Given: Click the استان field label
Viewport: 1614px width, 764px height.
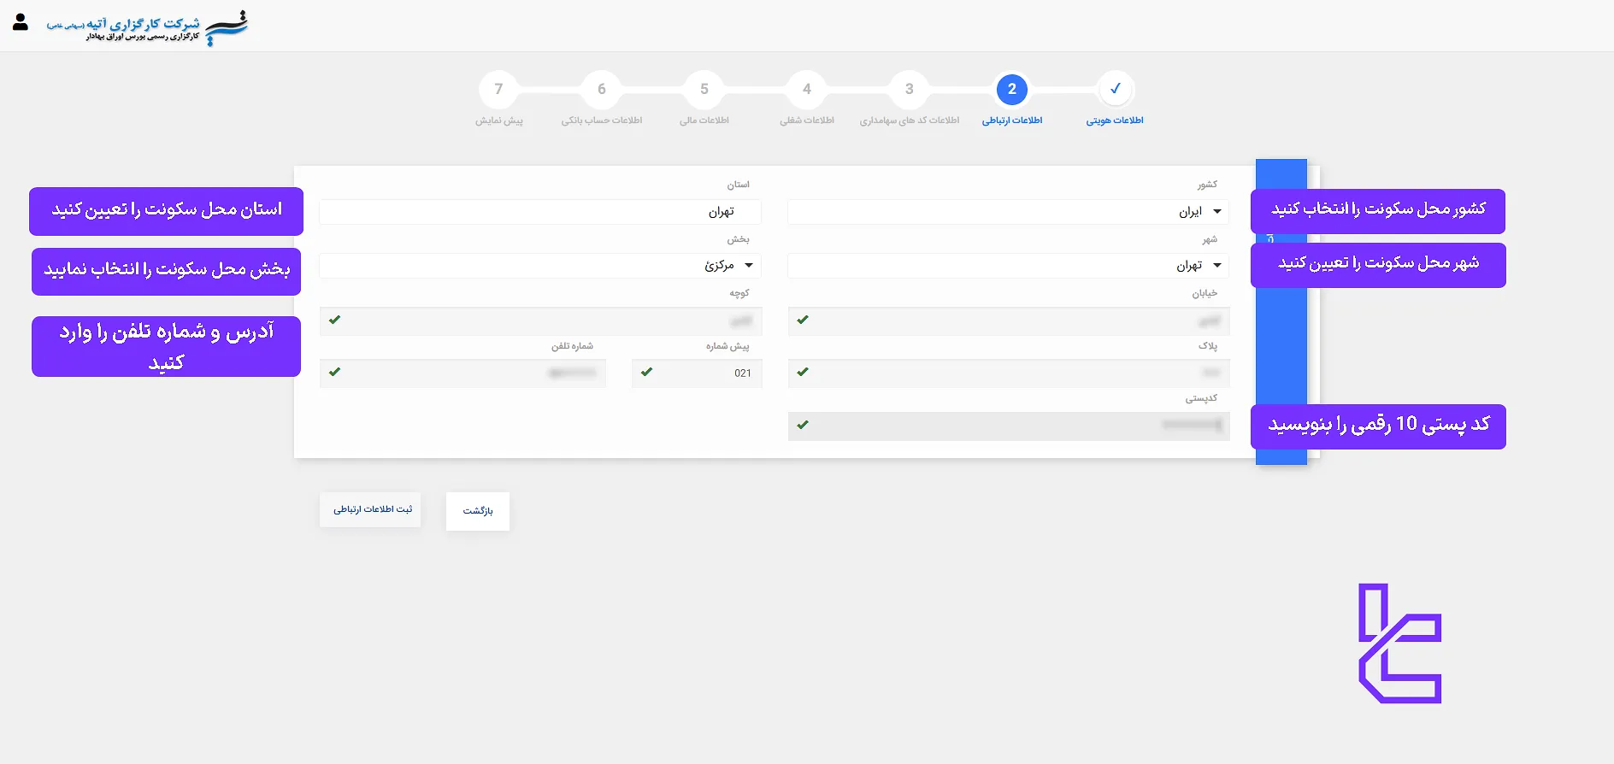Looking at the screenshot, I should [739, 185].
